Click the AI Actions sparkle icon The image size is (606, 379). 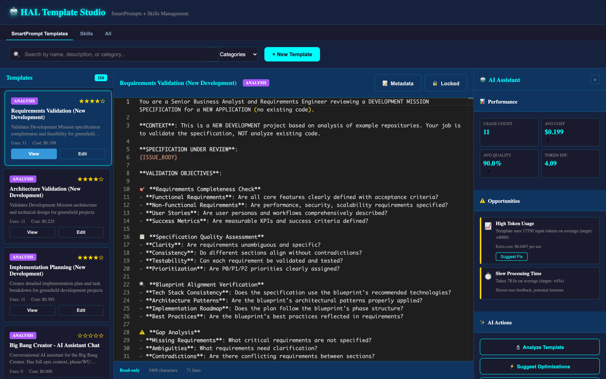coord(482,323)
